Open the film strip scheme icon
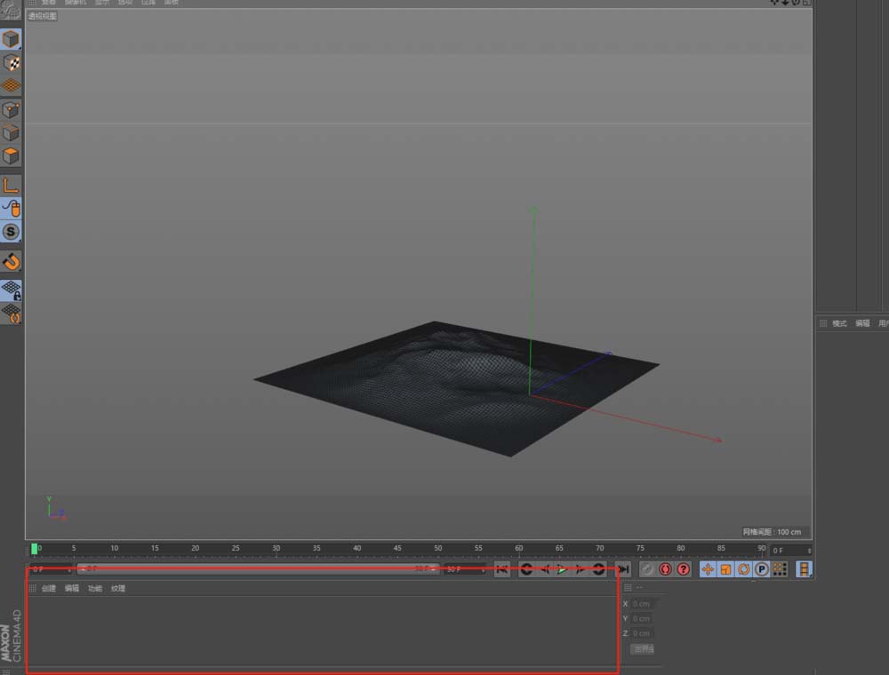The height and width of the screenshot is (675, 889). point(804,569)
